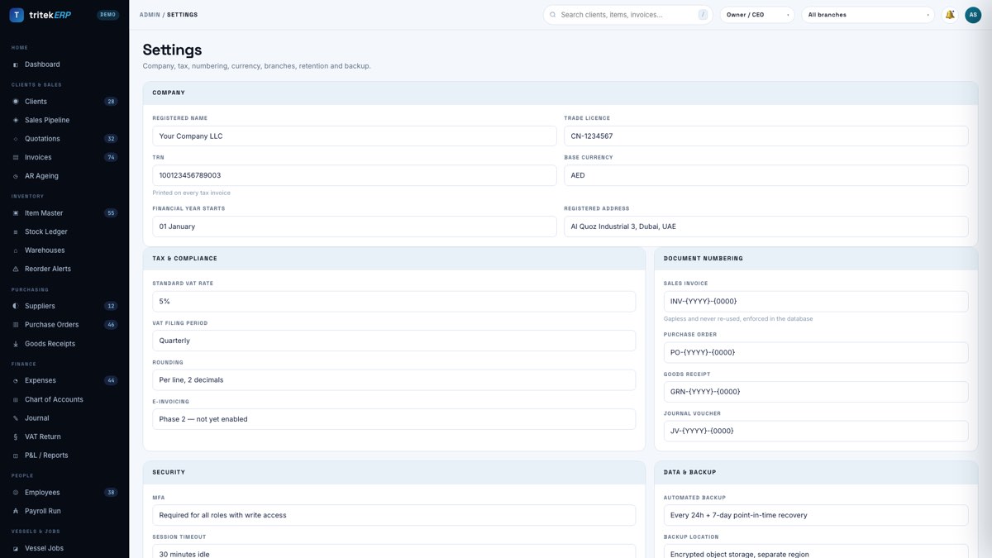Open the Owner / CEO role dropdown

click(757, 15)
